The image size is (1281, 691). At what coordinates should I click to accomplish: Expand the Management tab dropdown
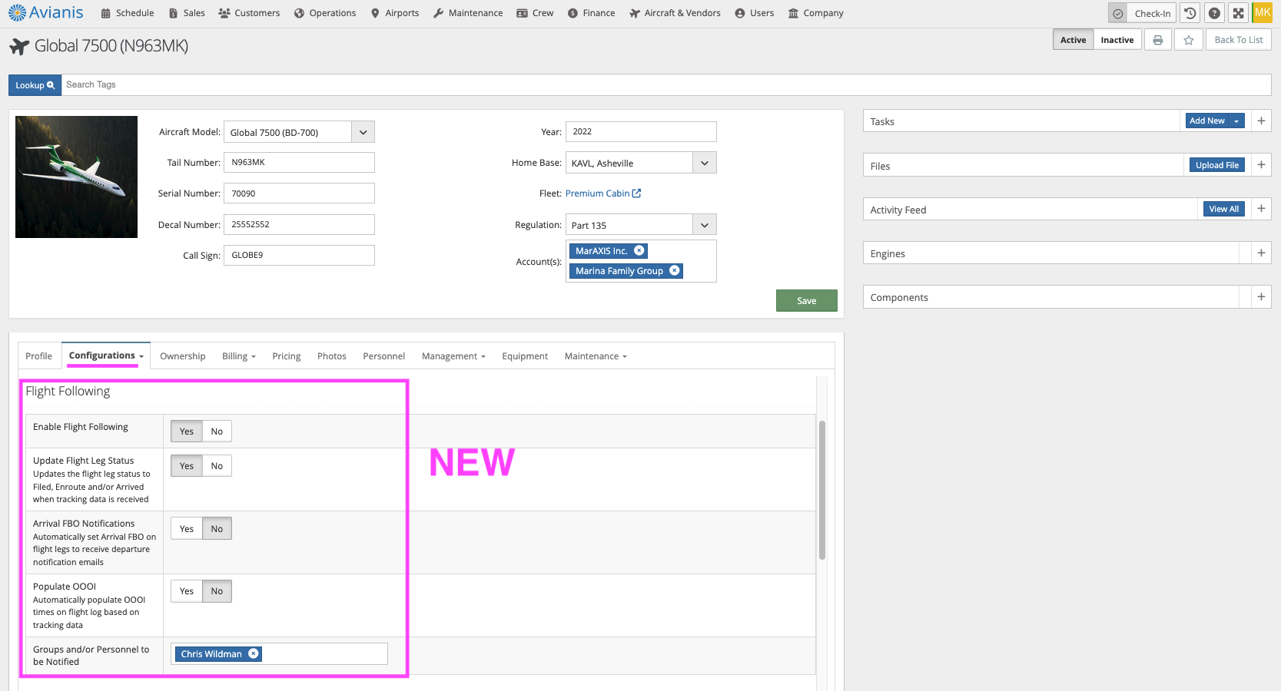coord(483,357)
